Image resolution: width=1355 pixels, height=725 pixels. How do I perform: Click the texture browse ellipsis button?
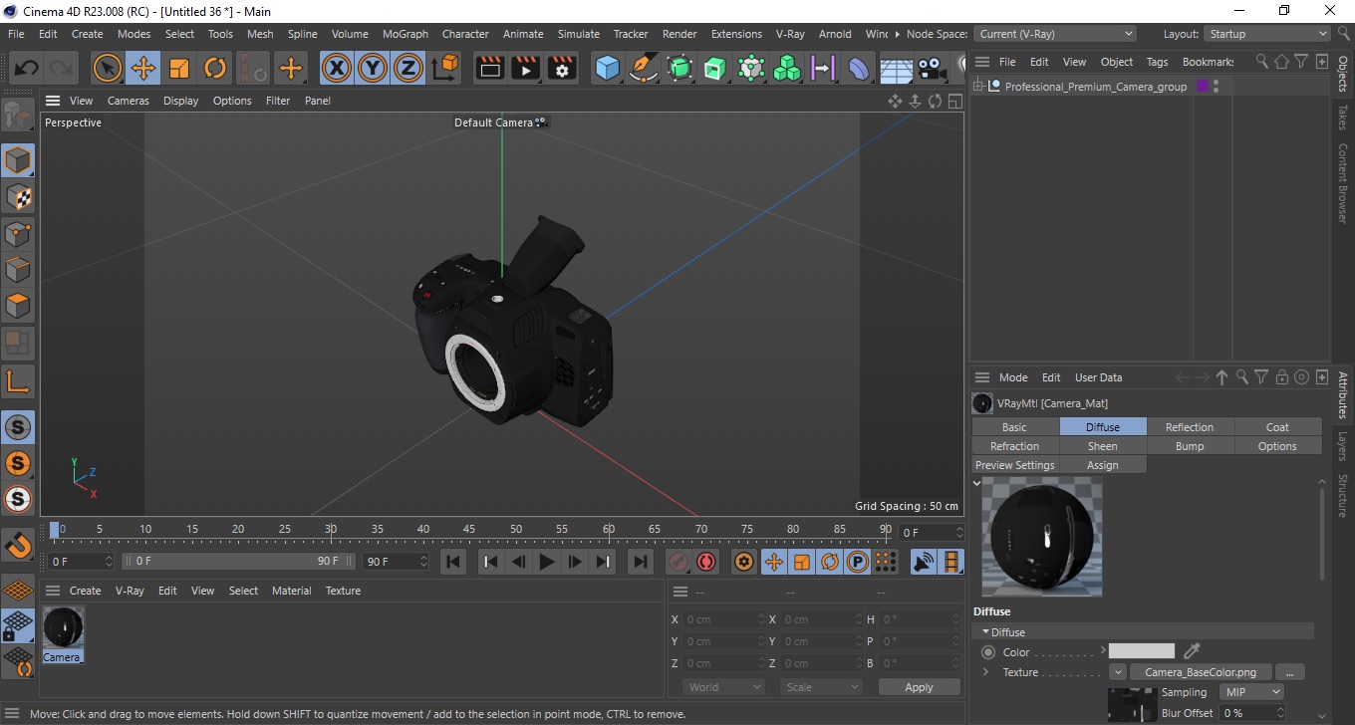click(x=1289, y=672)
